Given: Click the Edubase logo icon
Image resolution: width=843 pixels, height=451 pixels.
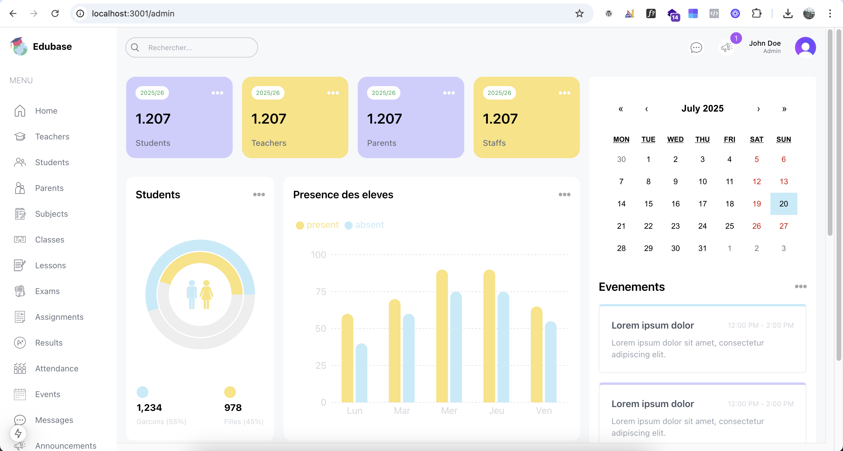Looking at the screenshot, I should click(x=19, y=46).
